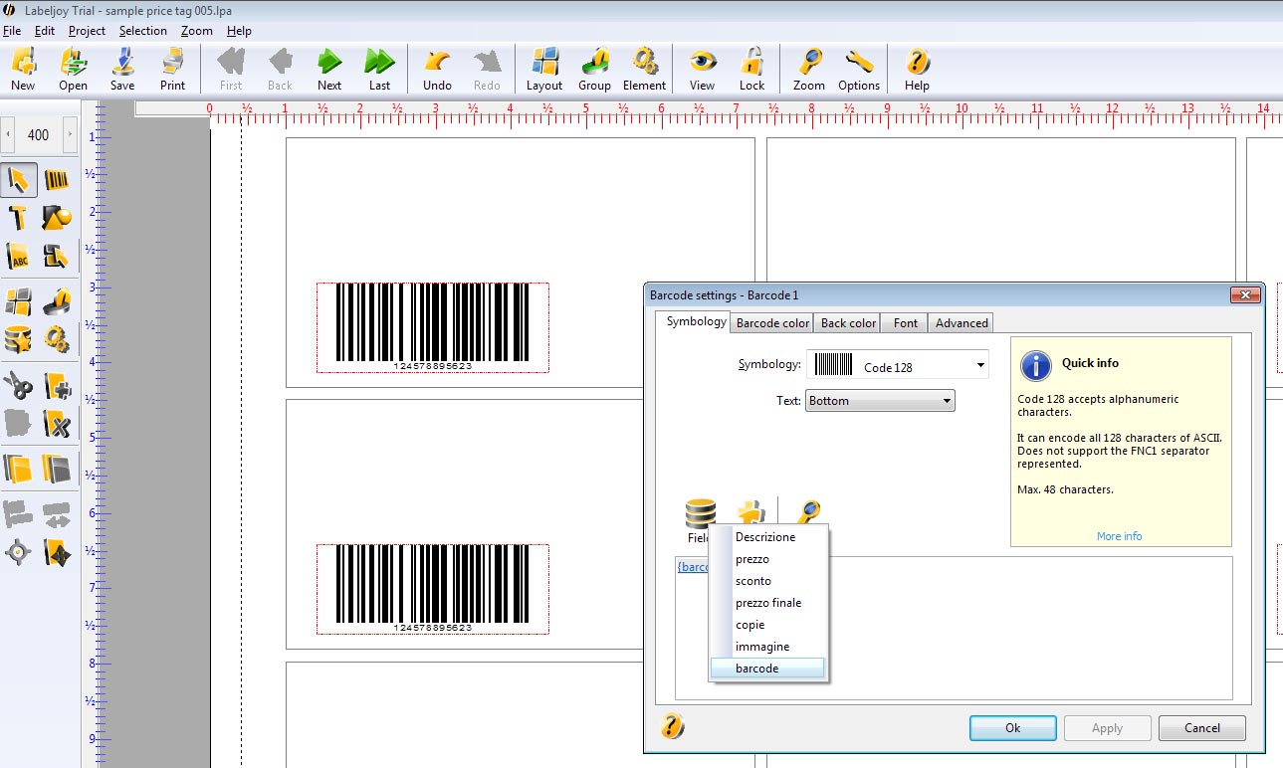Choose Descrizione from the field list
The image size is (1283, 768).
(x=767, y=537)
